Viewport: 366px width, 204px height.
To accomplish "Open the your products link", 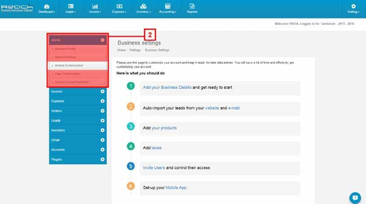I will coord(164,128).
